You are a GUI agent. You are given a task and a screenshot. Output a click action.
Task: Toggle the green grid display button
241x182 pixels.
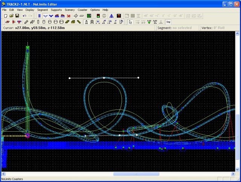pyautogui.click(x=89, y=16)
